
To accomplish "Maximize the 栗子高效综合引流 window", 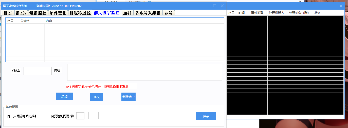I will [215, 6].
